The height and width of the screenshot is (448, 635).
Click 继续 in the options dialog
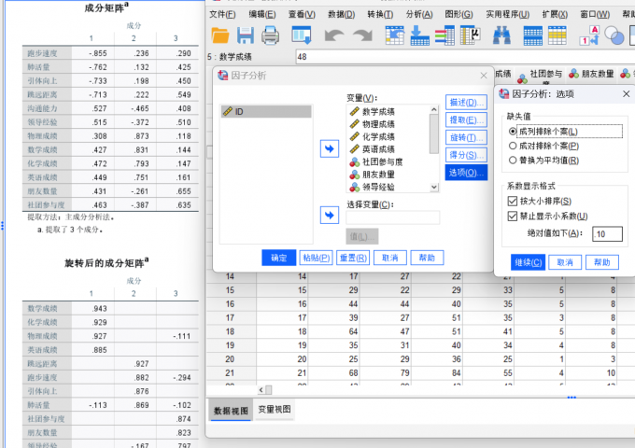click(529, 262)
